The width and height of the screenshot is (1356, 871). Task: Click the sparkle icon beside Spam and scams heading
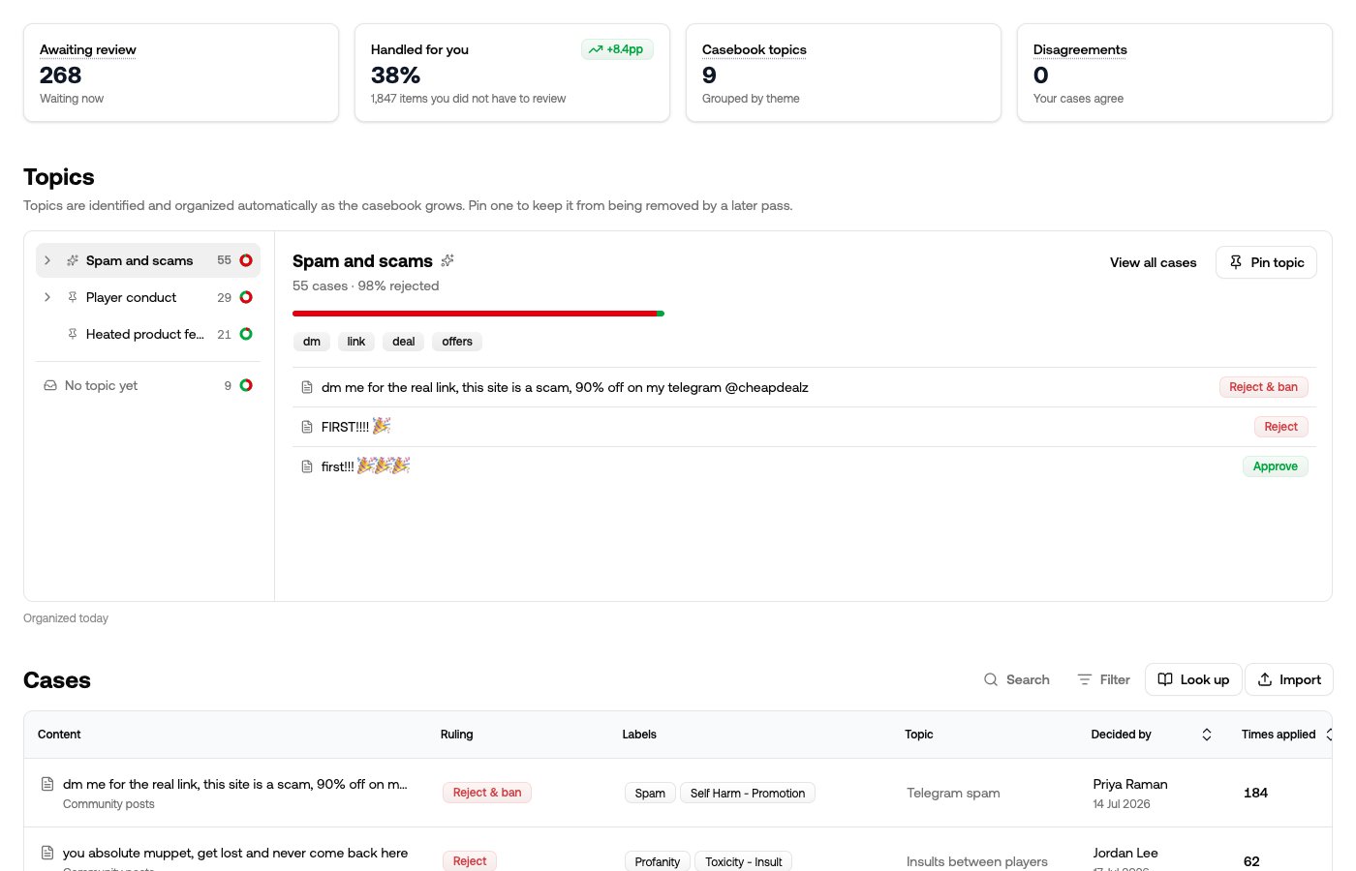pos(447,260)
